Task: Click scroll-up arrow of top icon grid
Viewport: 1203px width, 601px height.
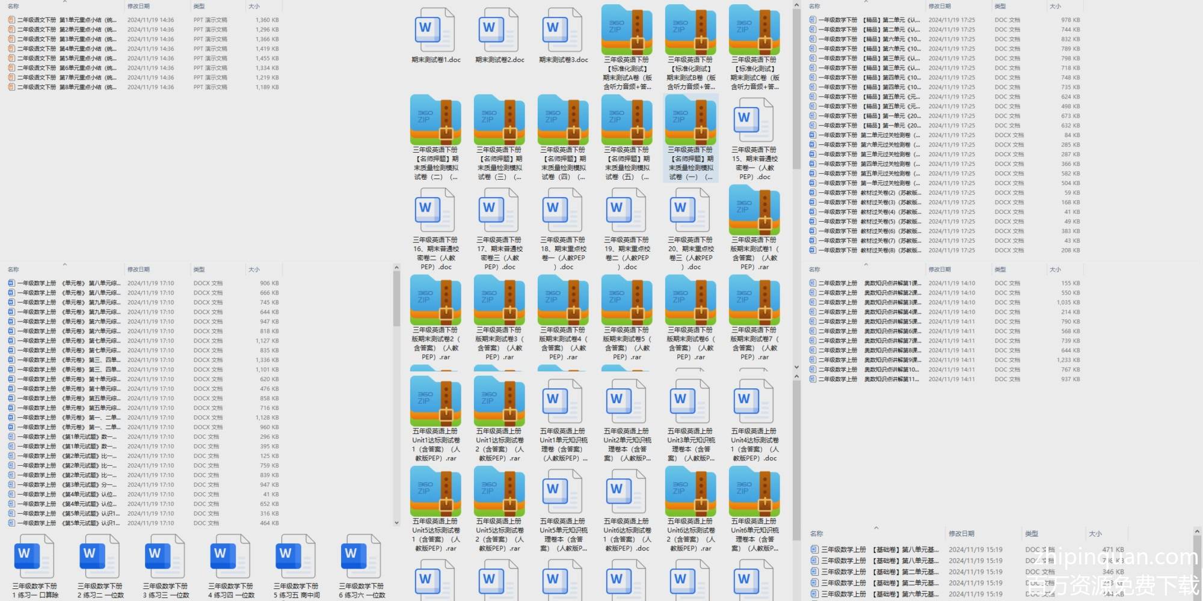Action: coord(796,5)
